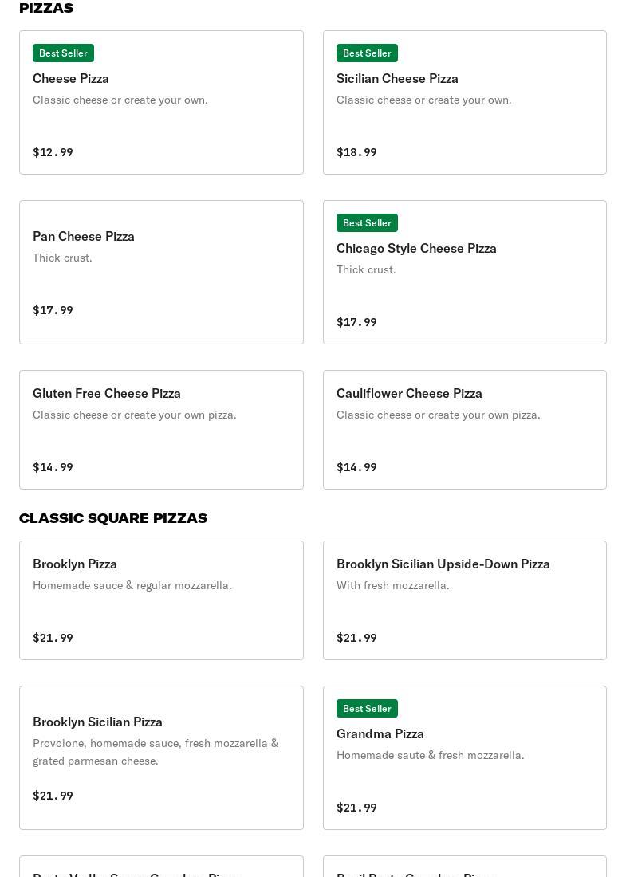Screen dimensions: 626x877
Task: Click Best Seller badge on Sicilian Cheese Pizza
Action: (367, 53)
